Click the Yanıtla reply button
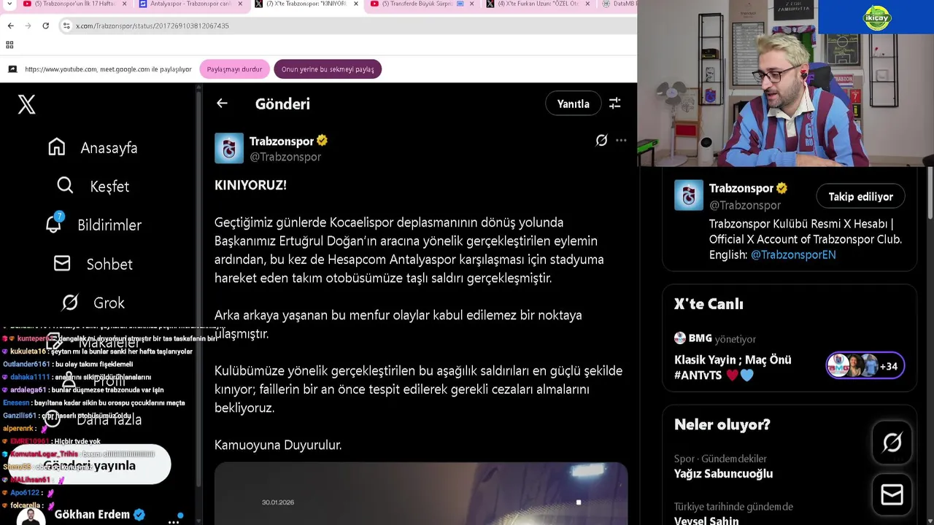The height and width of the screenshot is (525, 934). tap(573, 104)
